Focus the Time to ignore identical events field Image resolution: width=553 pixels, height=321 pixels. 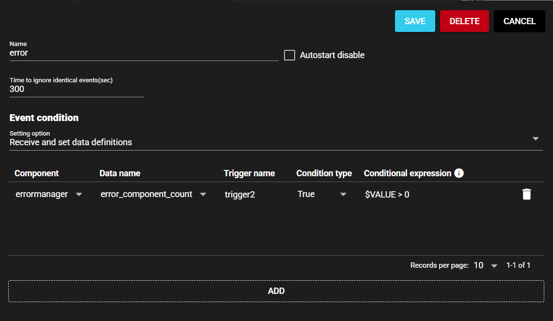point(77,90)
